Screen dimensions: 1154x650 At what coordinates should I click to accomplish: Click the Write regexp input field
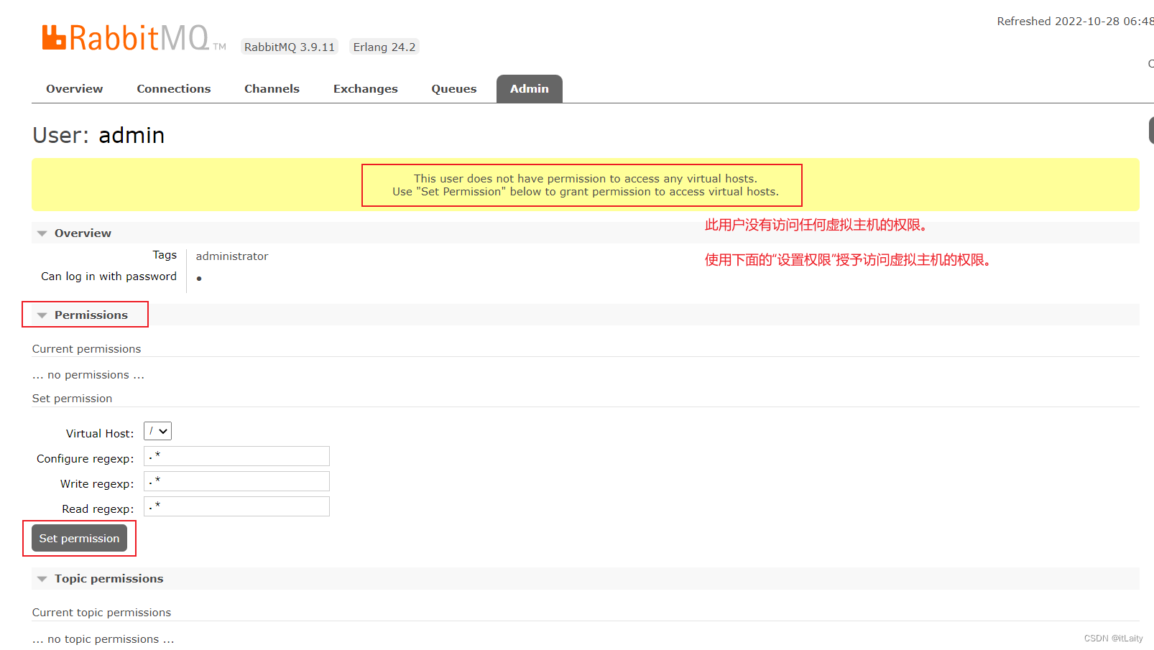coord(236,481)
